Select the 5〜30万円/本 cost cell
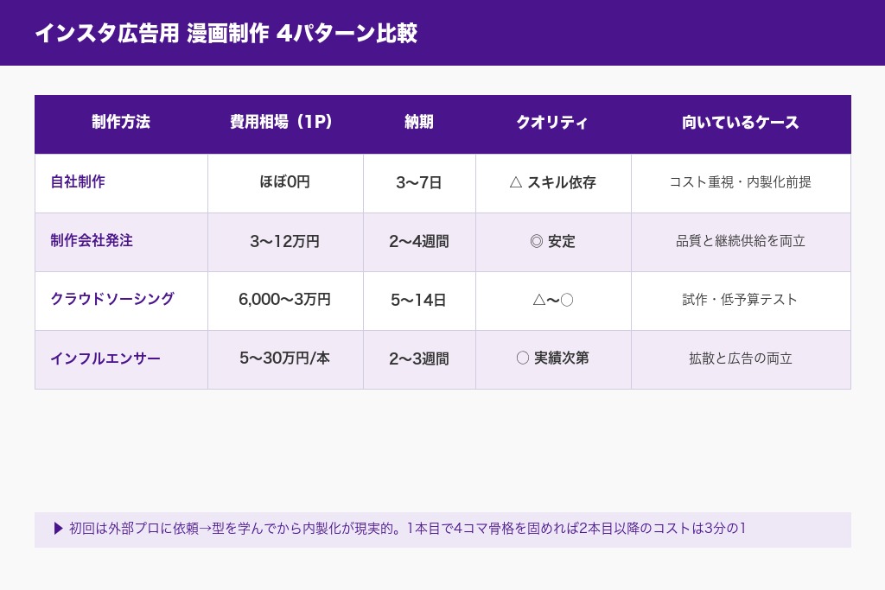Viewport: 885px width, 590px height. (x=285, y=360)
